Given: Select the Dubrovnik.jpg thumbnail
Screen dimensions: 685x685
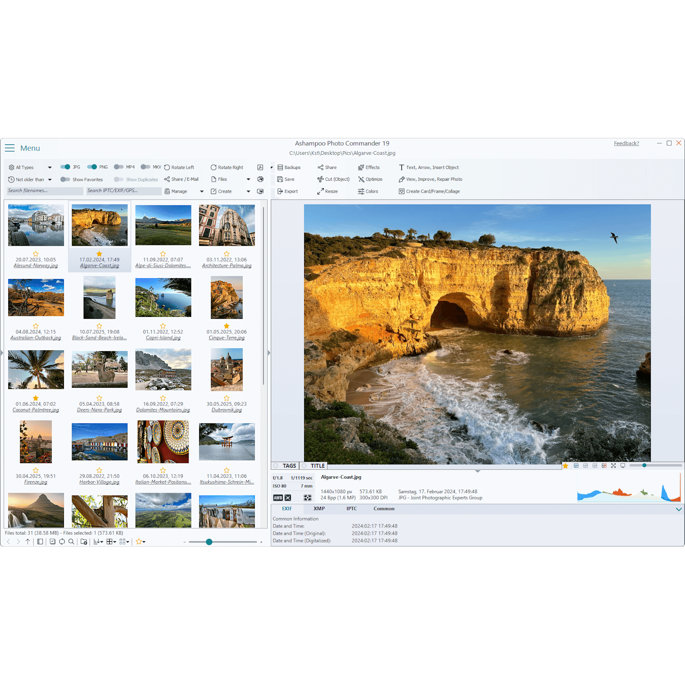Looking at the screenshot, I should (227, 370).
